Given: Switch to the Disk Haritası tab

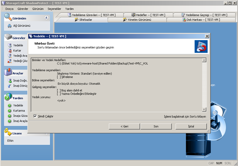Looking at the screenshot, I should click(201, 20).
